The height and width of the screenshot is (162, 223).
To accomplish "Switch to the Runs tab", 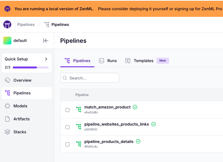I will (108, 61).
